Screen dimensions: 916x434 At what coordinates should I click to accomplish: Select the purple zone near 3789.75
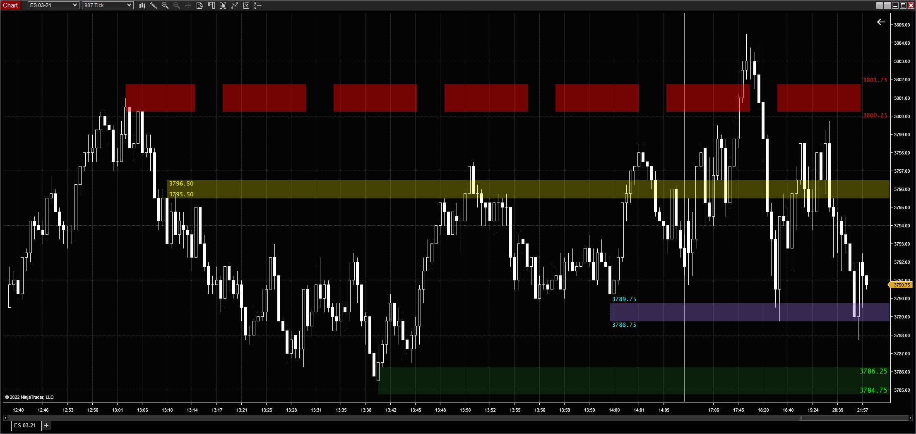click(750, 312)
